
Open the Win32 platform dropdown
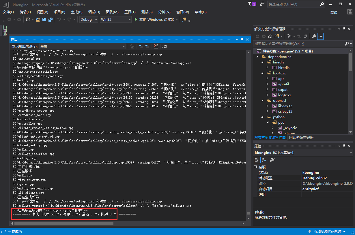[x=115, y=20]
